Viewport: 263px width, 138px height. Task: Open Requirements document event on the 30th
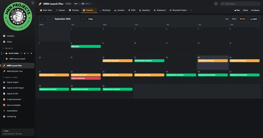pyautogui.click(x=117, y=89)
